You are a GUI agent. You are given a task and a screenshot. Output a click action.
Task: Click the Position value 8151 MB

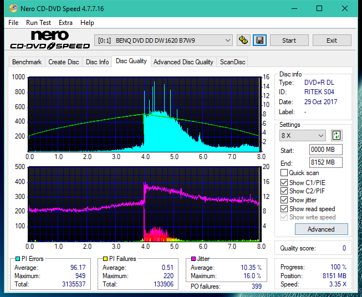coord(334,276)
